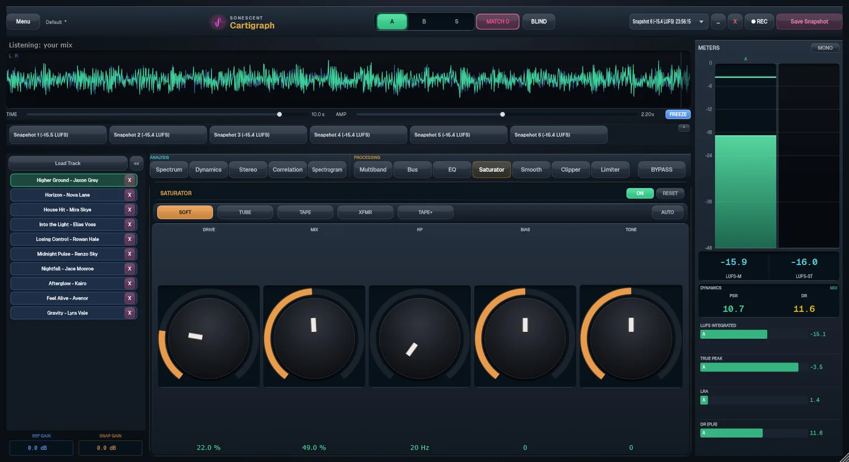The image size is (849, 462).
Task: Click the TONE knob
Action: point(631,339)
